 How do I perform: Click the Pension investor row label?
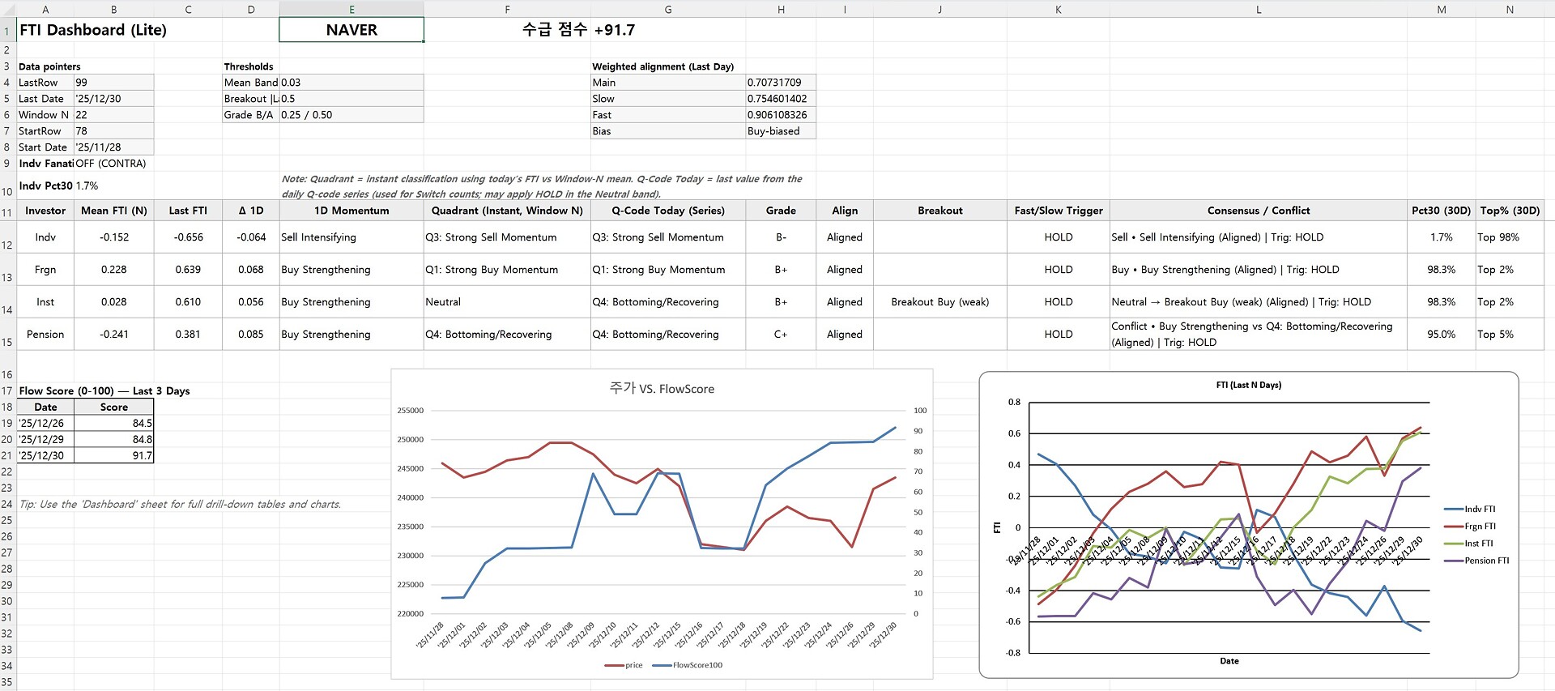[45, 335]
